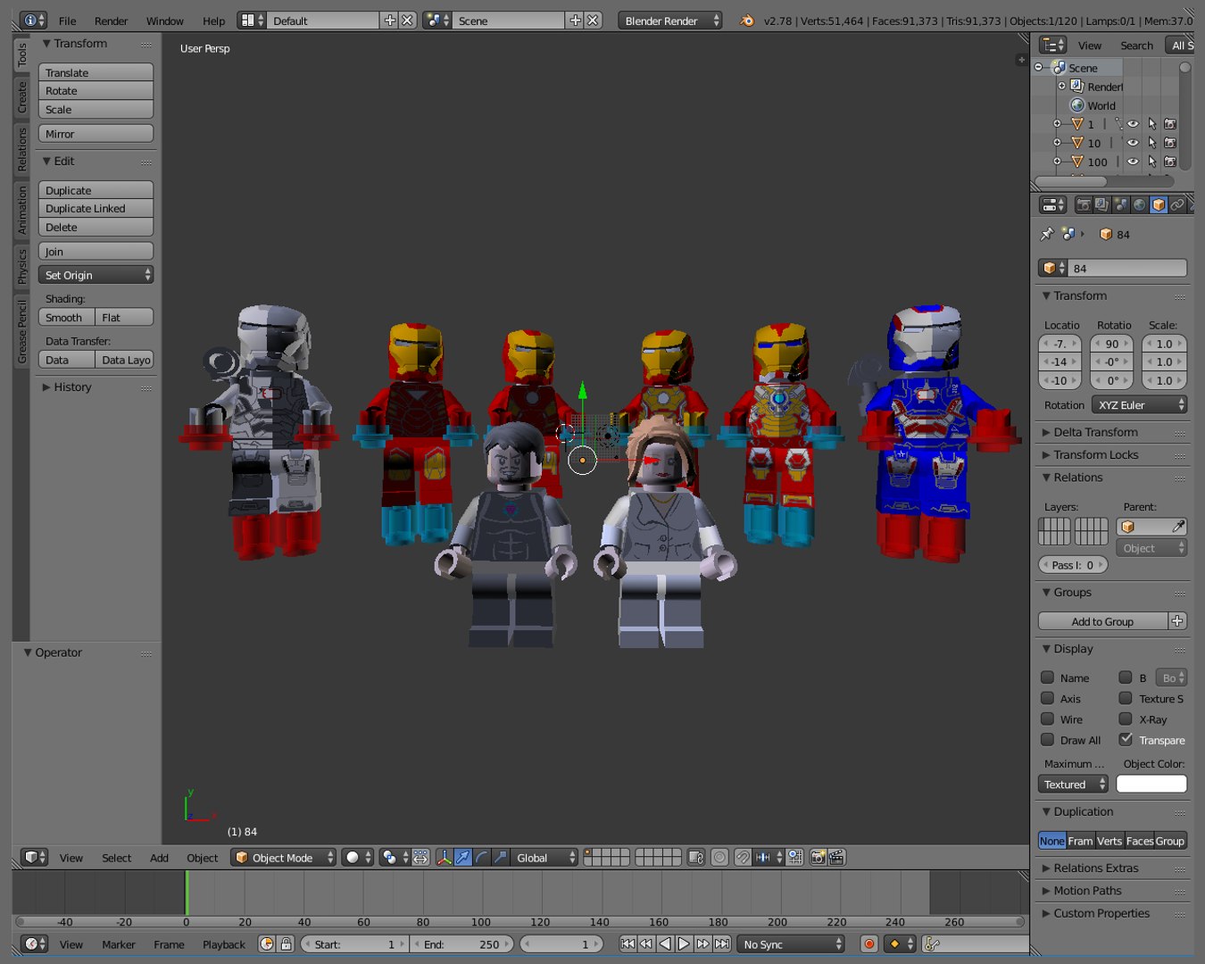The image size is (1205, 964).
Task: Jump to first frame in timeline
Action: coord(627,943)
